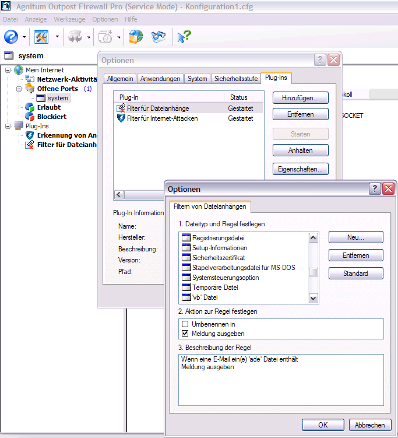The width and height of the screenshot is (398, 438).
Task: Click the Plug-Ins computer icon in tree
Action: coord(19,126)
